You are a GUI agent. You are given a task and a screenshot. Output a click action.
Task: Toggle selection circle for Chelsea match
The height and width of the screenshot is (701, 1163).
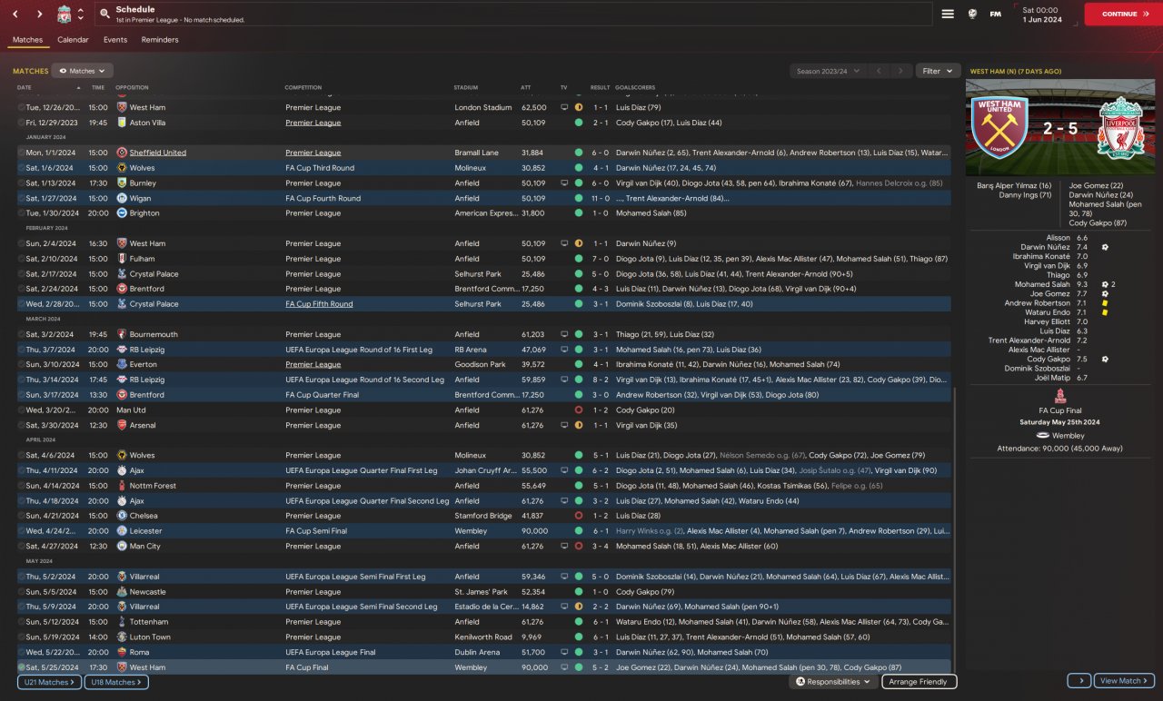coord(21,516)
